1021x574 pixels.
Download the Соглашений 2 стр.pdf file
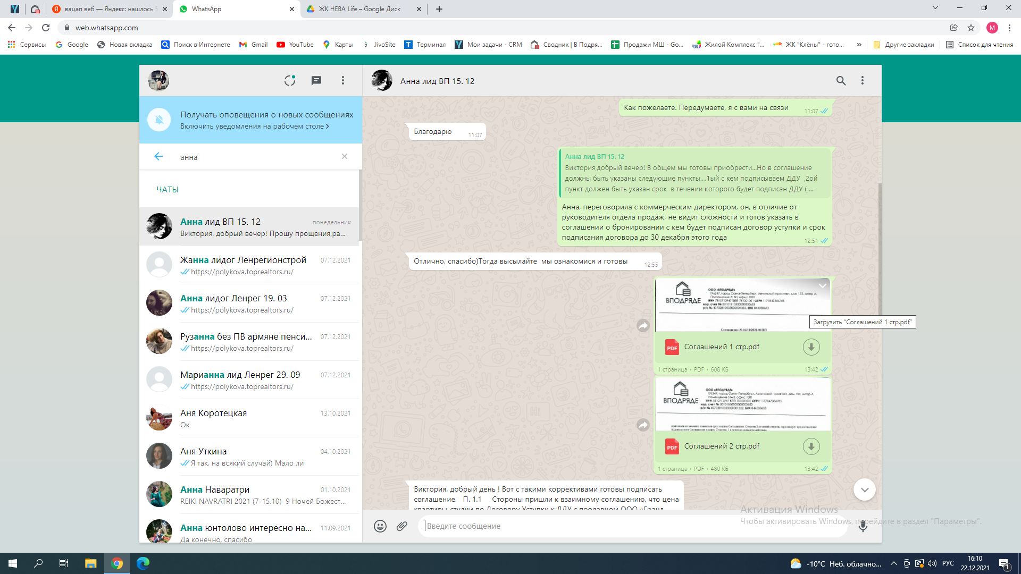(810, 446)
